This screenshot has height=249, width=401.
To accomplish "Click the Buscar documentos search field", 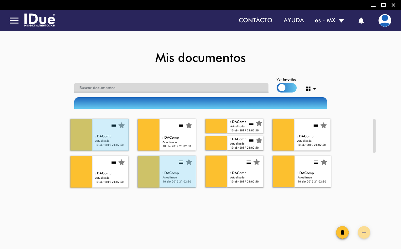I will click(171, 88).
